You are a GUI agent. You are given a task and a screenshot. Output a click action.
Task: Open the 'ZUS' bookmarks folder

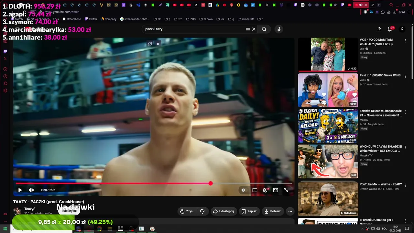pos(191,19)
